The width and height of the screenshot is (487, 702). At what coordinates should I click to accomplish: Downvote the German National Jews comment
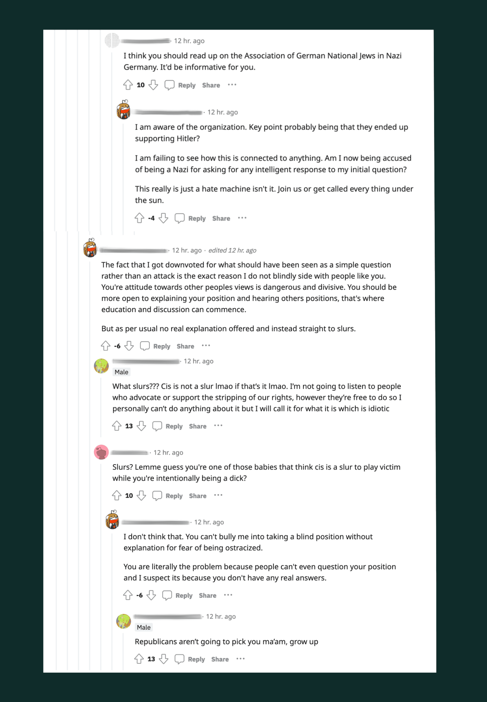153,85
